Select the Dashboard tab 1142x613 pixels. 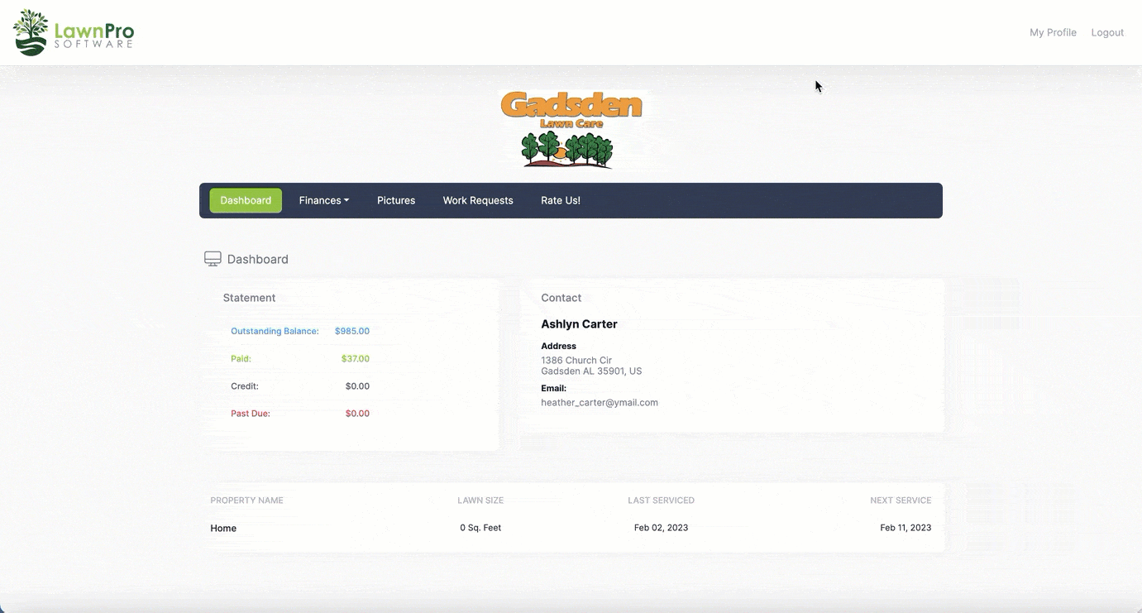(246, 200)
